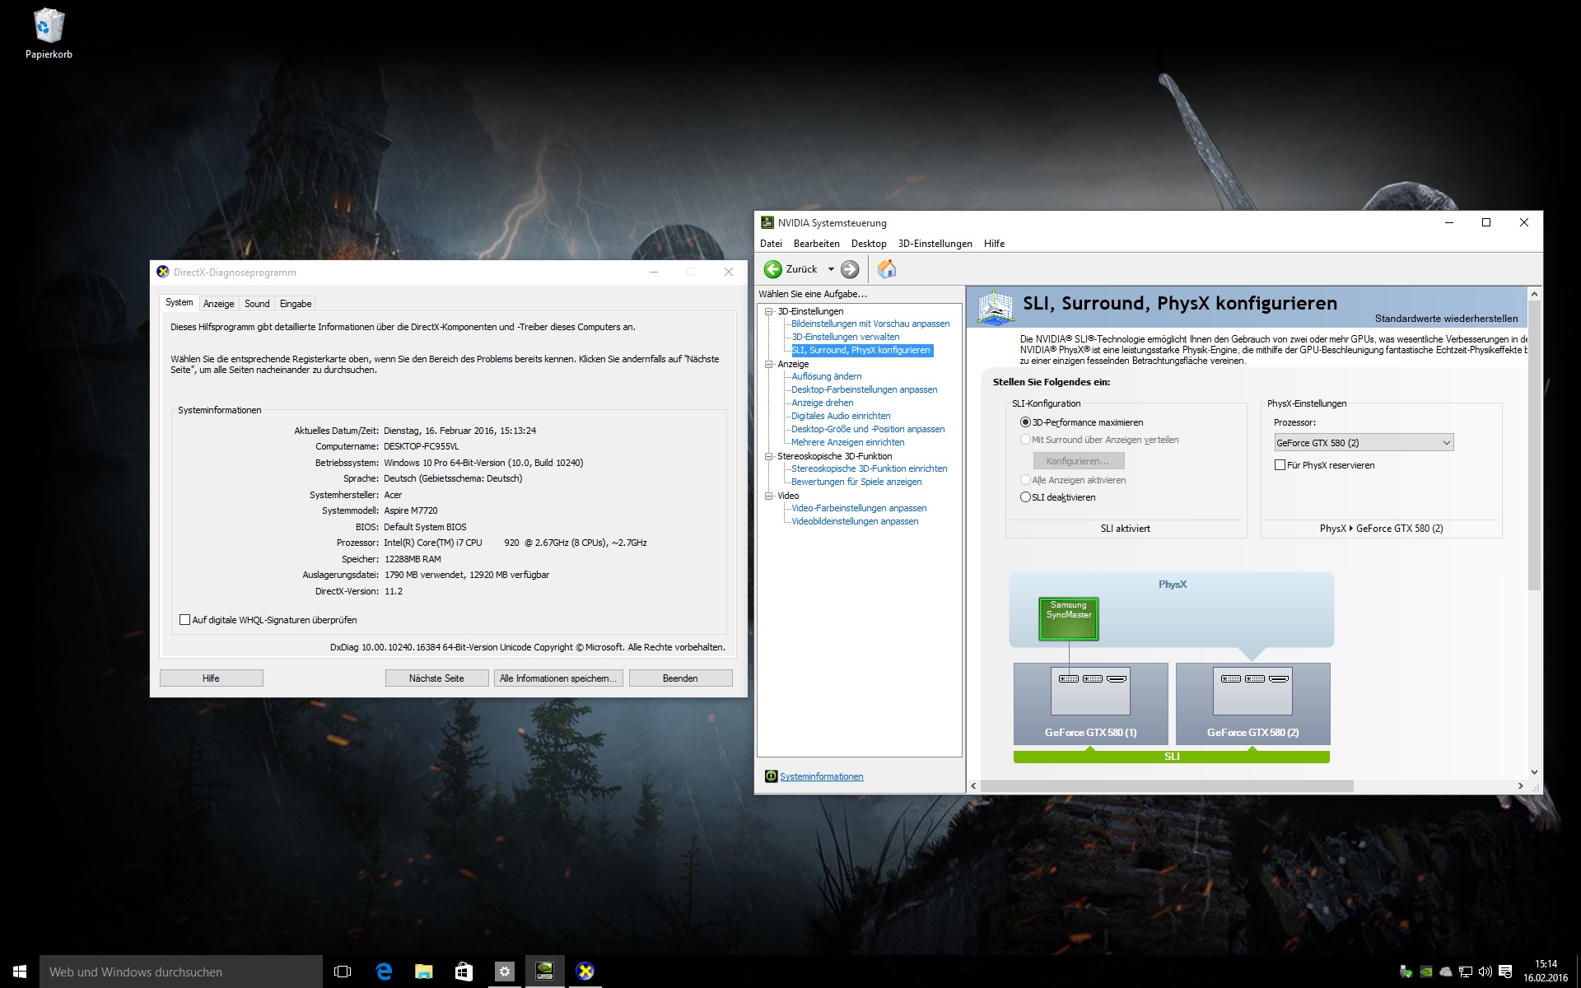Viewport: 1581px width, 988px height.
Task: Check Auf digitale WHQL-Signaturen überprüfen
Action: tap(184, 620)
